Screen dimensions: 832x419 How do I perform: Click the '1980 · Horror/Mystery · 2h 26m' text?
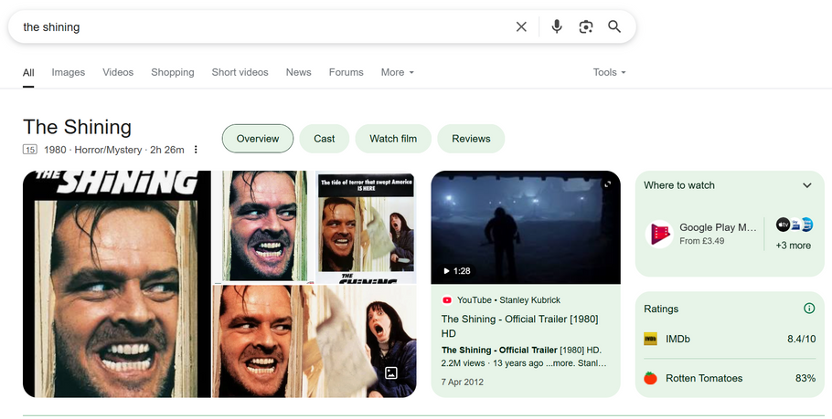pyautogui.click(x=114, y=150)
